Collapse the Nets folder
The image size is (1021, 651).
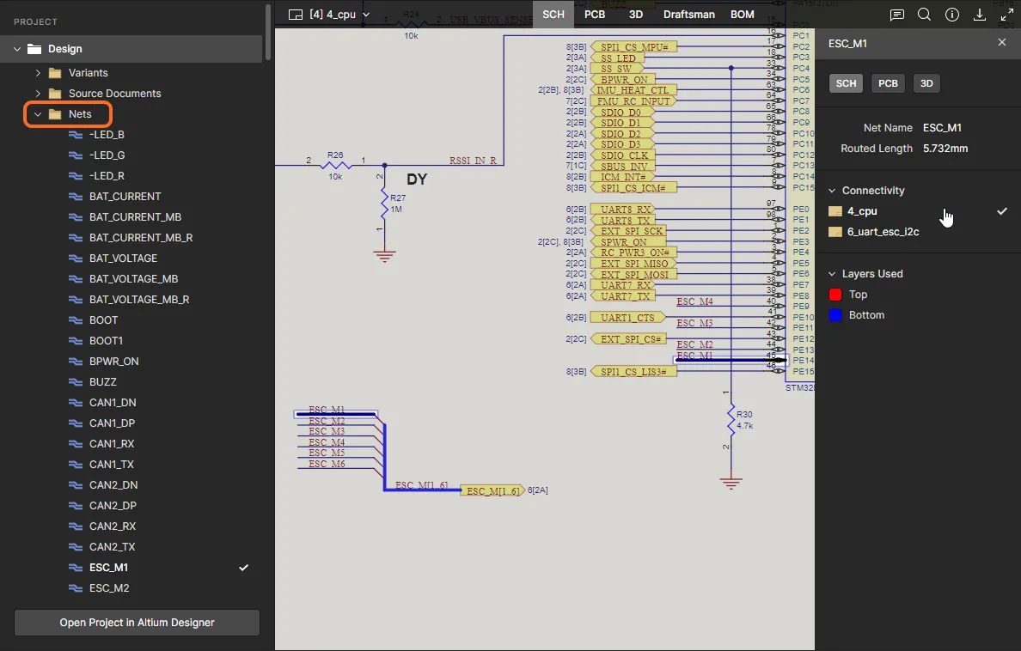[38, 114]
